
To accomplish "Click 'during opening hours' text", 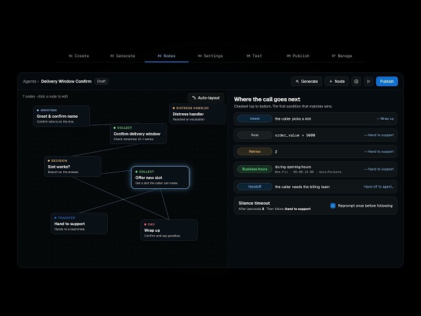I will coord(293,167).
